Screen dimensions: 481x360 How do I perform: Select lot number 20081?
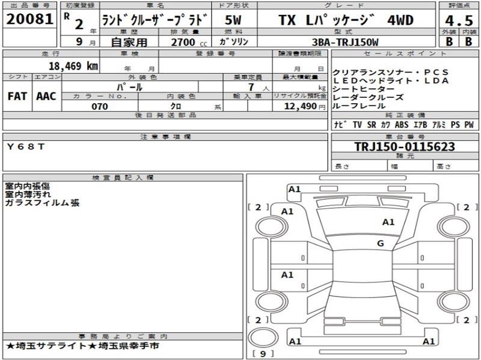click(x=29, y=19)
